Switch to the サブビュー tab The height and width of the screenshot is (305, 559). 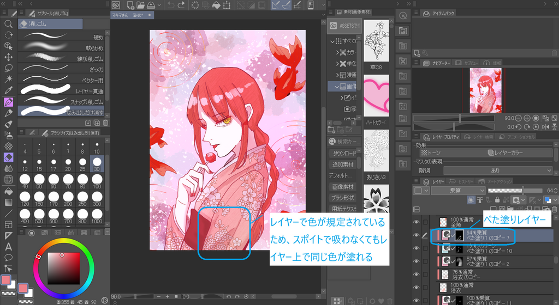(x=466, y=63)
